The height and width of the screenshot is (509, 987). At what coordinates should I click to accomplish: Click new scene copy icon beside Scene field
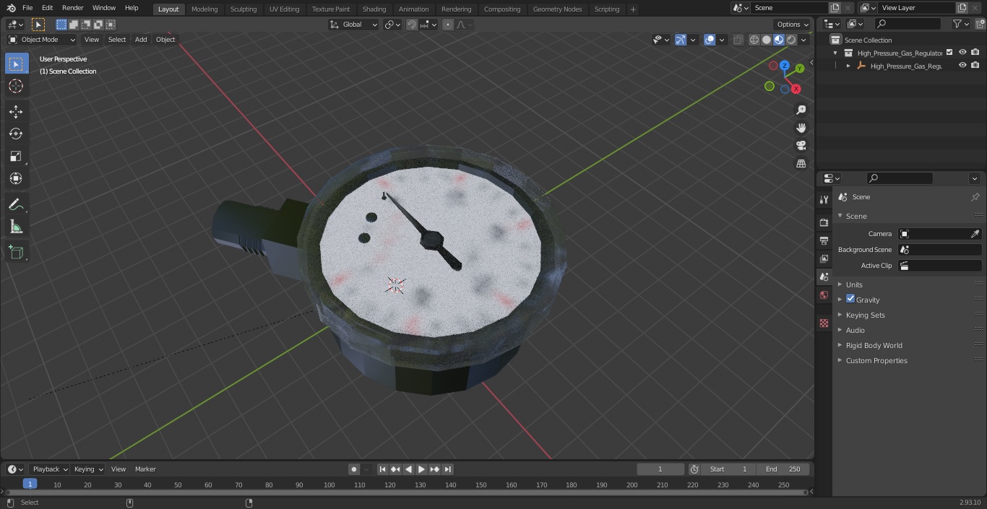click(835, 8)
